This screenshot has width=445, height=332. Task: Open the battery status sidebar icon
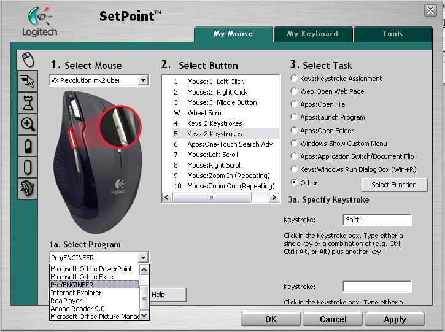(28, 145)
